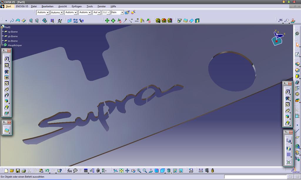Viewport: 301px width, 180px height.
Task: Close the 'Tr...' floating toolbar
Action: click(x=291, y=132)
